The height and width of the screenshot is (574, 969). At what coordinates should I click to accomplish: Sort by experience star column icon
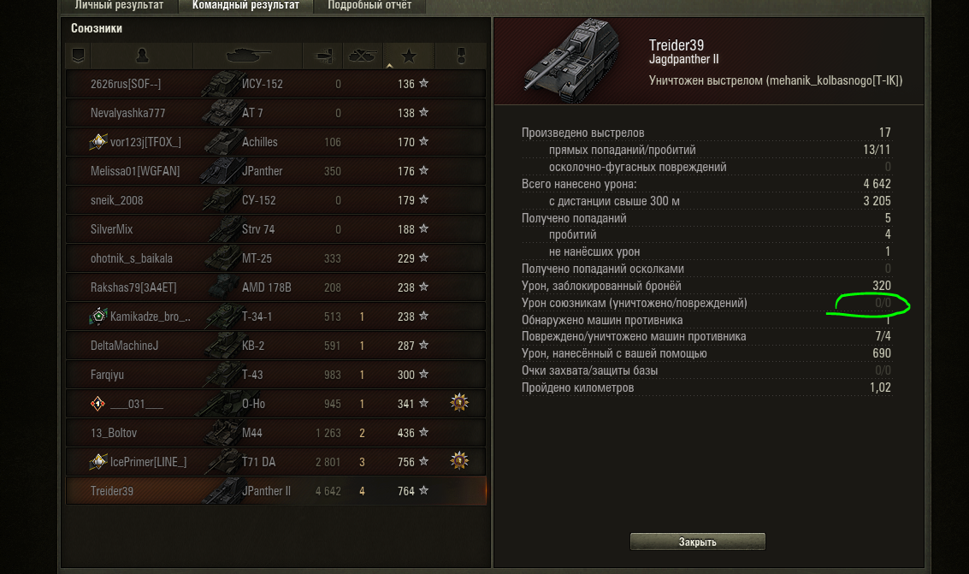[x=409, y=56]
